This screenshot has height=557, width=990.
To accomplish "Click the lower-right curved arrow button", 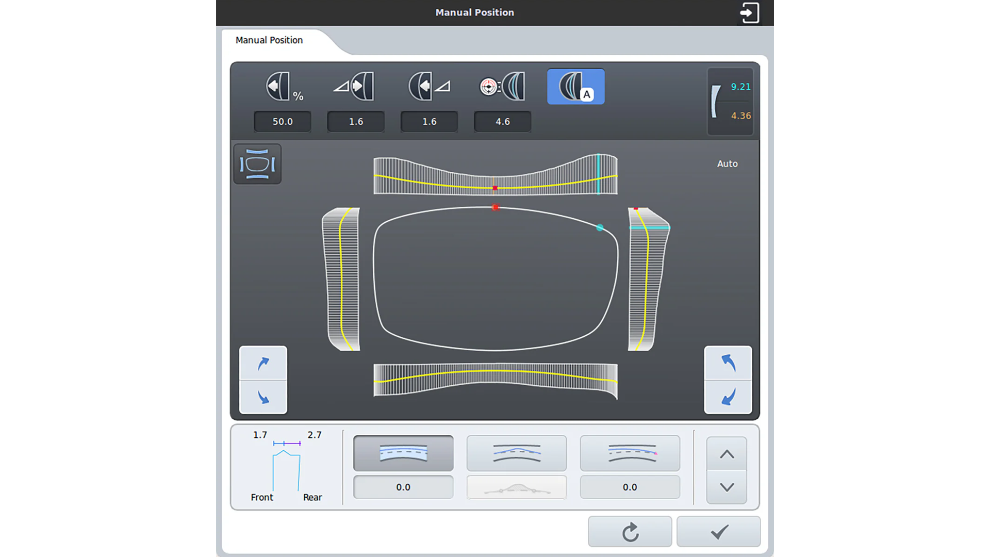I will click(728, 397).
